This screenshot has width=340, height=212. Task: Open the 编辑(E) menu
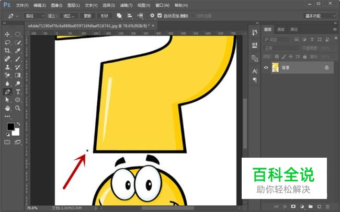pyautogui.click(x=40, y=5)
